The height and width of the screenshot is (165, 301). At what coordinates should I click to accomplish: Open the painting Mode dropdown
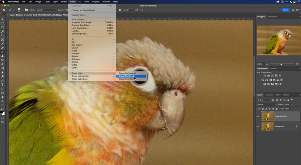(46, 10)
